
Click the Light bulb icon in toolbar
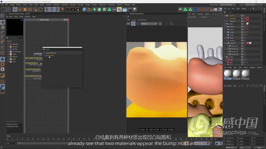135,9
